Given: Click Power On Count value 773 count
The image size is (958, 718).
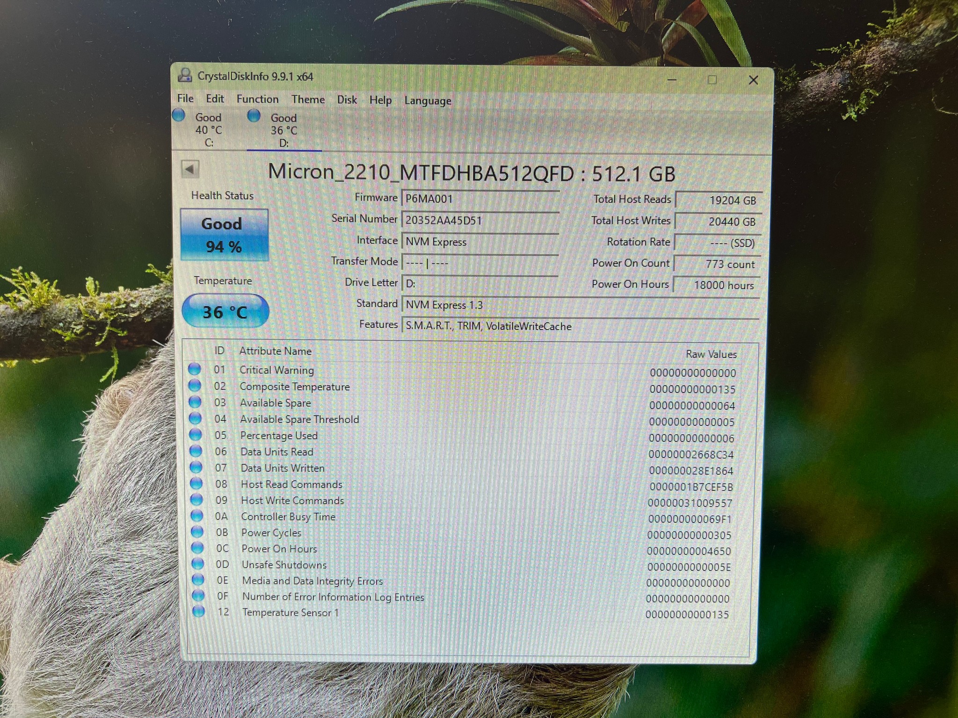Looking at the screenshot, I should coord(717,264).
